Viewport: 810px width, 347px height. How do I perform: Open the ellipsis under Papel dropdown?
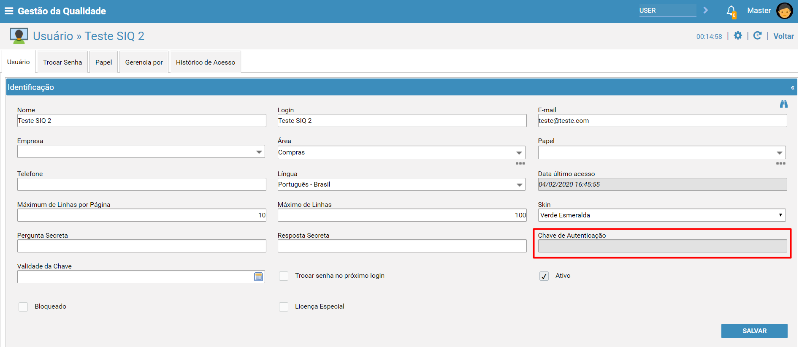(780, 163)
